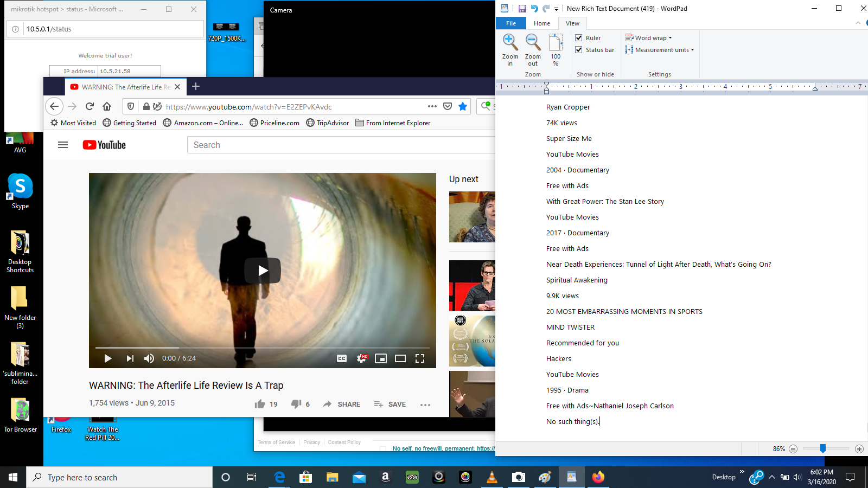Mute the video with the speaker icon
This screenshot has height=488, width=868.
point(149,358)
